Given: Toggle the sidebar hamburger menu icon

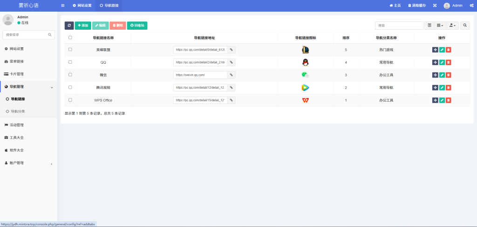Looking at the screenshot, I should tap(63, 6).
